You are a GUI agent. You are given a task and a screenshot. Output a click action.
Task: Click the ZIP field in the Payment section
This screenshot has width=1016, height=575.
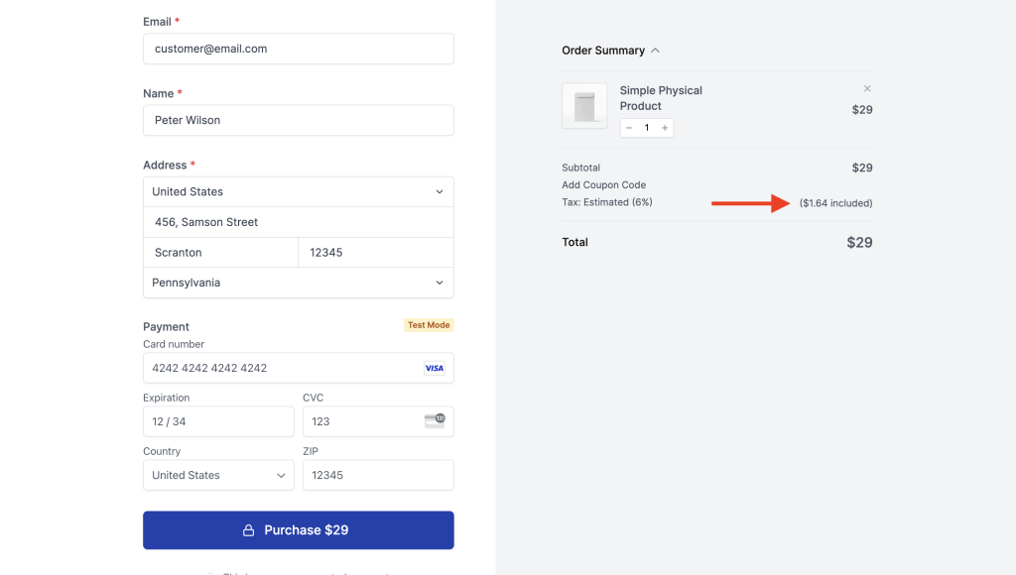[x=377, y=475]
